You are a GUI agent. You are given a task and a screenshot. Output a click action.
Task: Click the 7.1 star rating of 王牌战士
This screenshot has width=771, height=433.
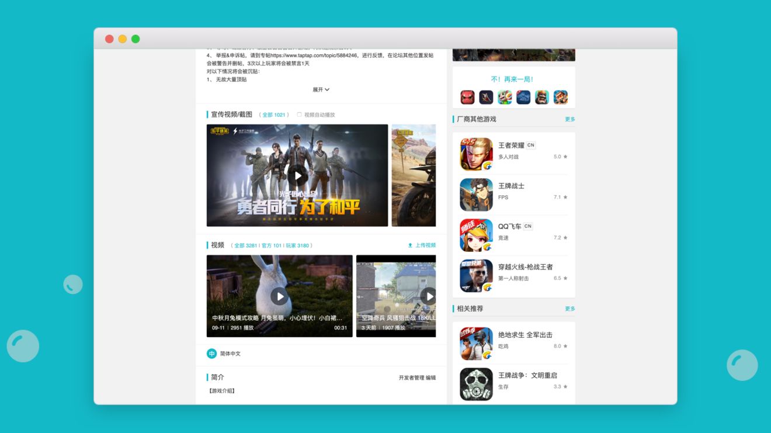tap(560, 198)
